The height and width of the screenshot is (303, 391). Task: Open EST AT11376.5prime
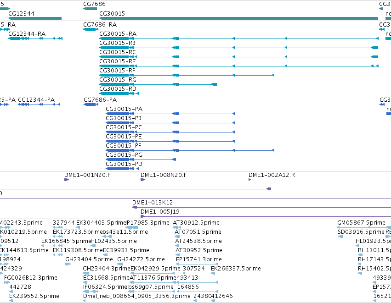click(x=153, y=278)
